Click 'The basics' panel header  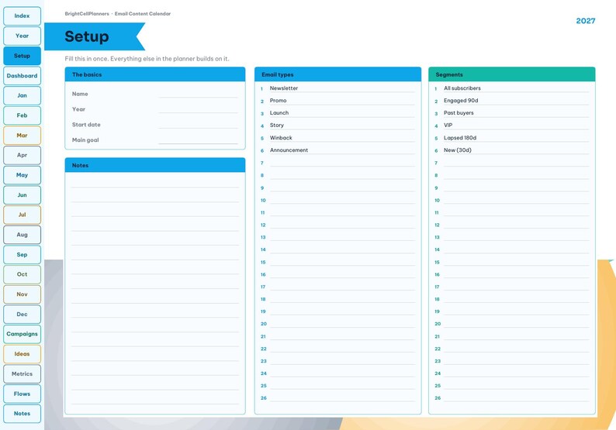click(x=155, y=74)
